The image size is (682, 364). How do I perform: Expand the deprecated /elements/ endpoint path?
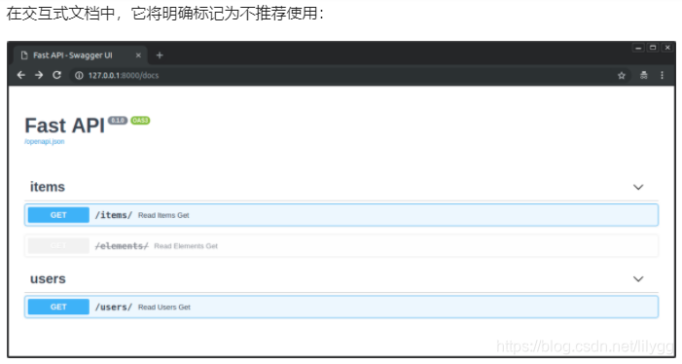point(122,245)
